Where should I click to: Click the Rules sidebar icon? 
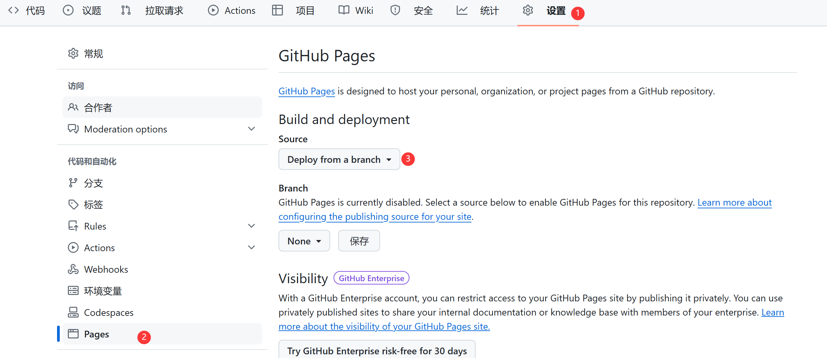73,226
